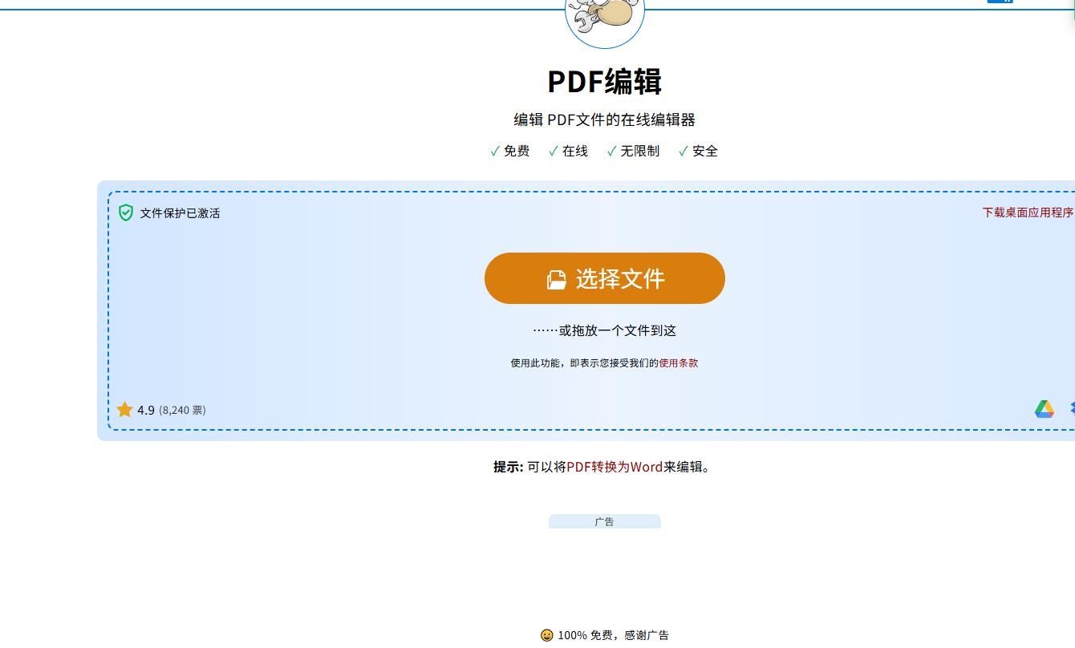1075x648 pixels.
Task: Click the 在线 checkmark feature
Action: 568,151
